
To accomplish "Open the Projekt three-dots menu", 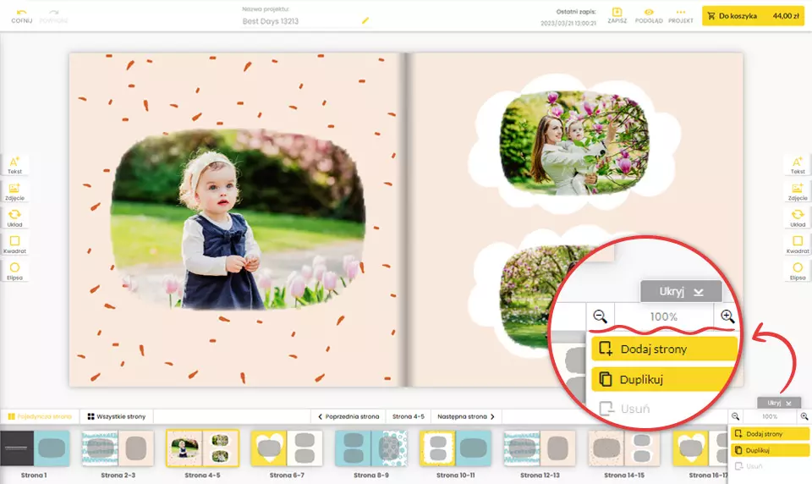I will point(680,15).
